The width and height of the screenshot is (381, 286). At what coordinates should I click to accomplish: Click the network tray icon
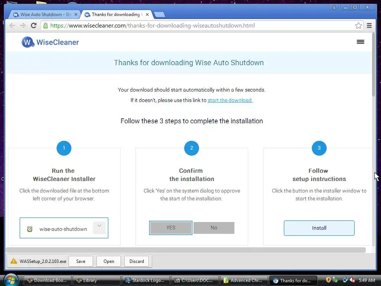pos(345,280)
